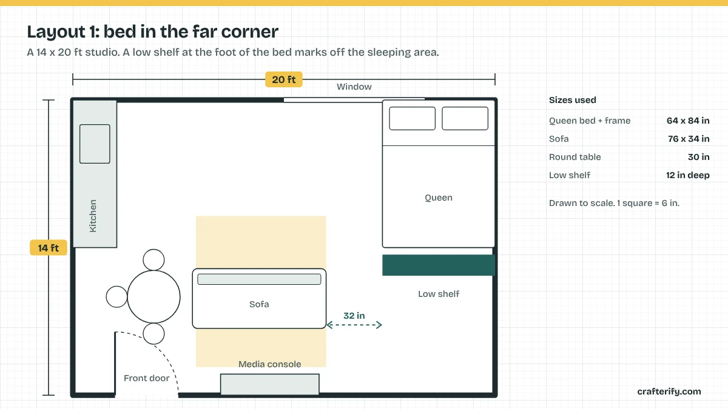Click the dark green low shelf rectangle
Viewport: 728px width, 409px height.
point(439,265)
